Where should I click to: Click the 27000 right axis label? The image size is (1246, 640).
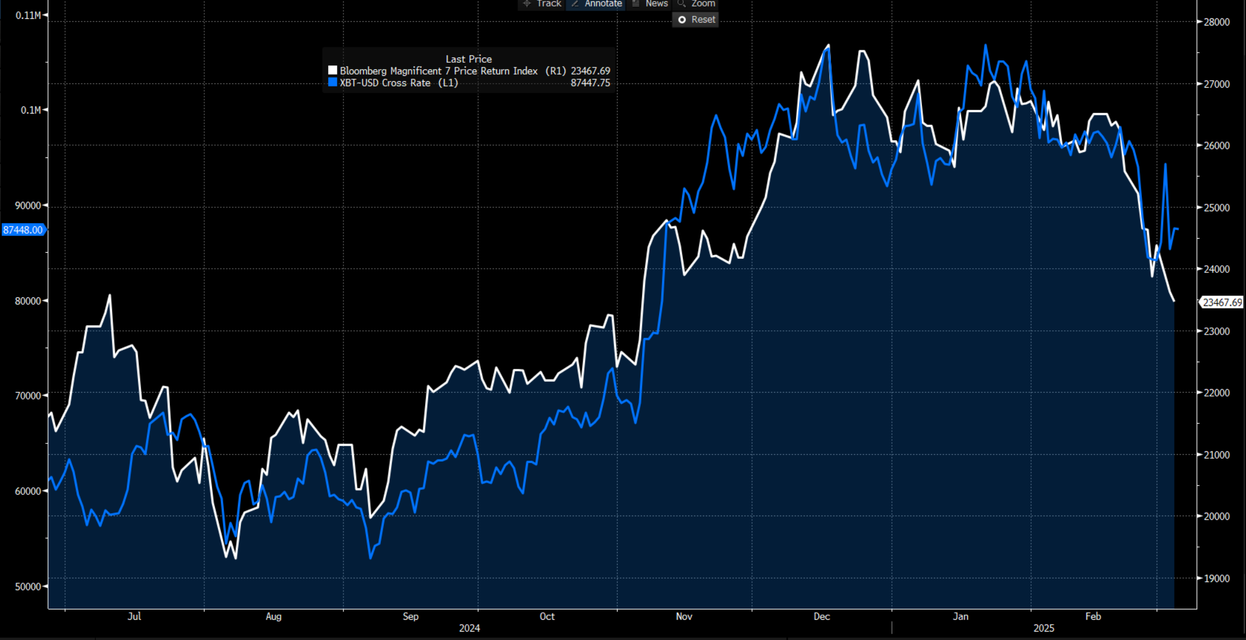(1217, 84)
